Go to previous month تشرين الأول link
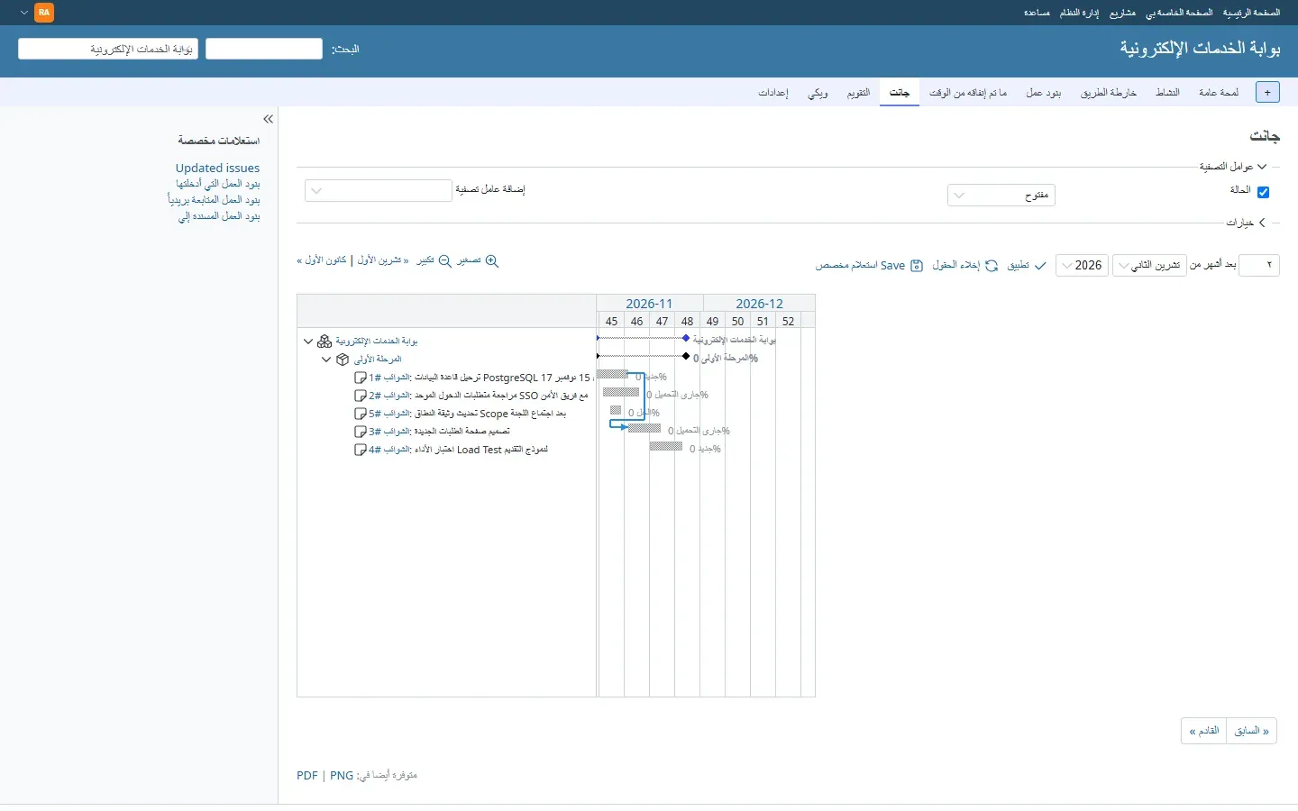The height and width of the screenshot is (811, 1298). (x=383, y=260)
